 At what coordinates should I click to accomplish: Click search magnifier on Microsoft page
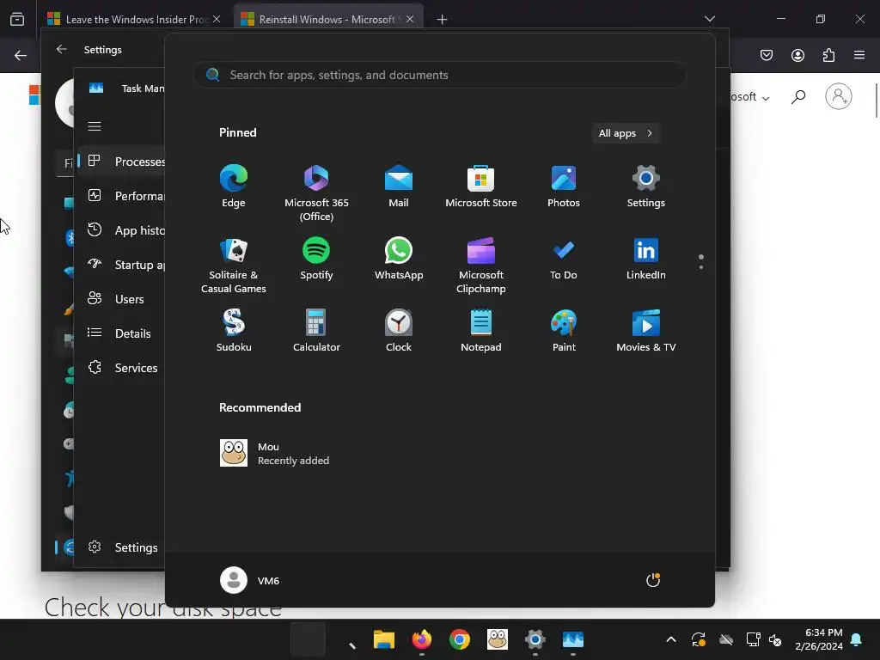coord(798,97)
